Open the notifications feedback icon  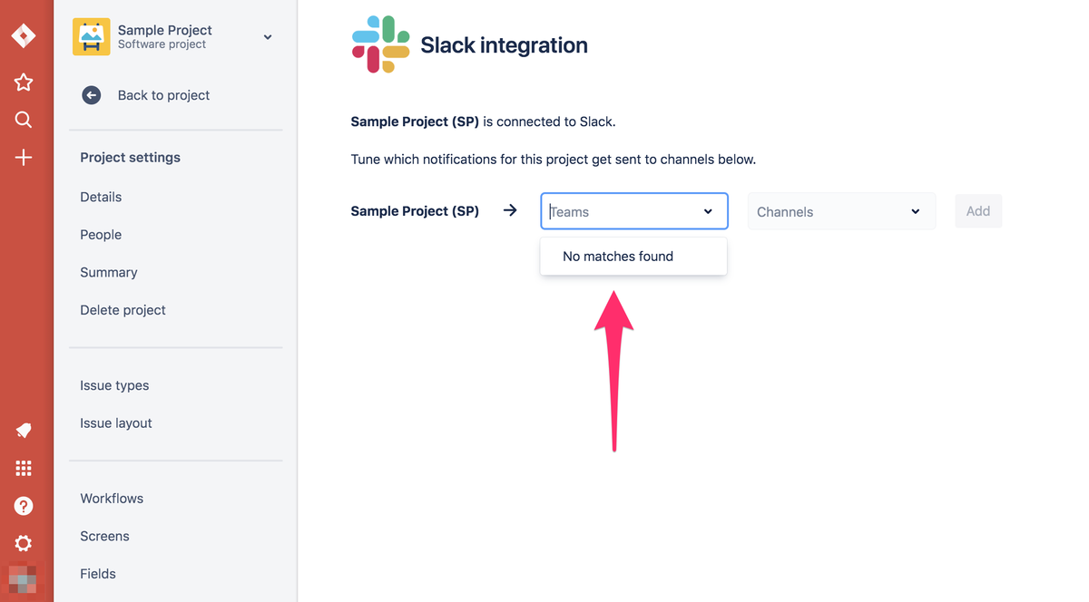[24, 431]
